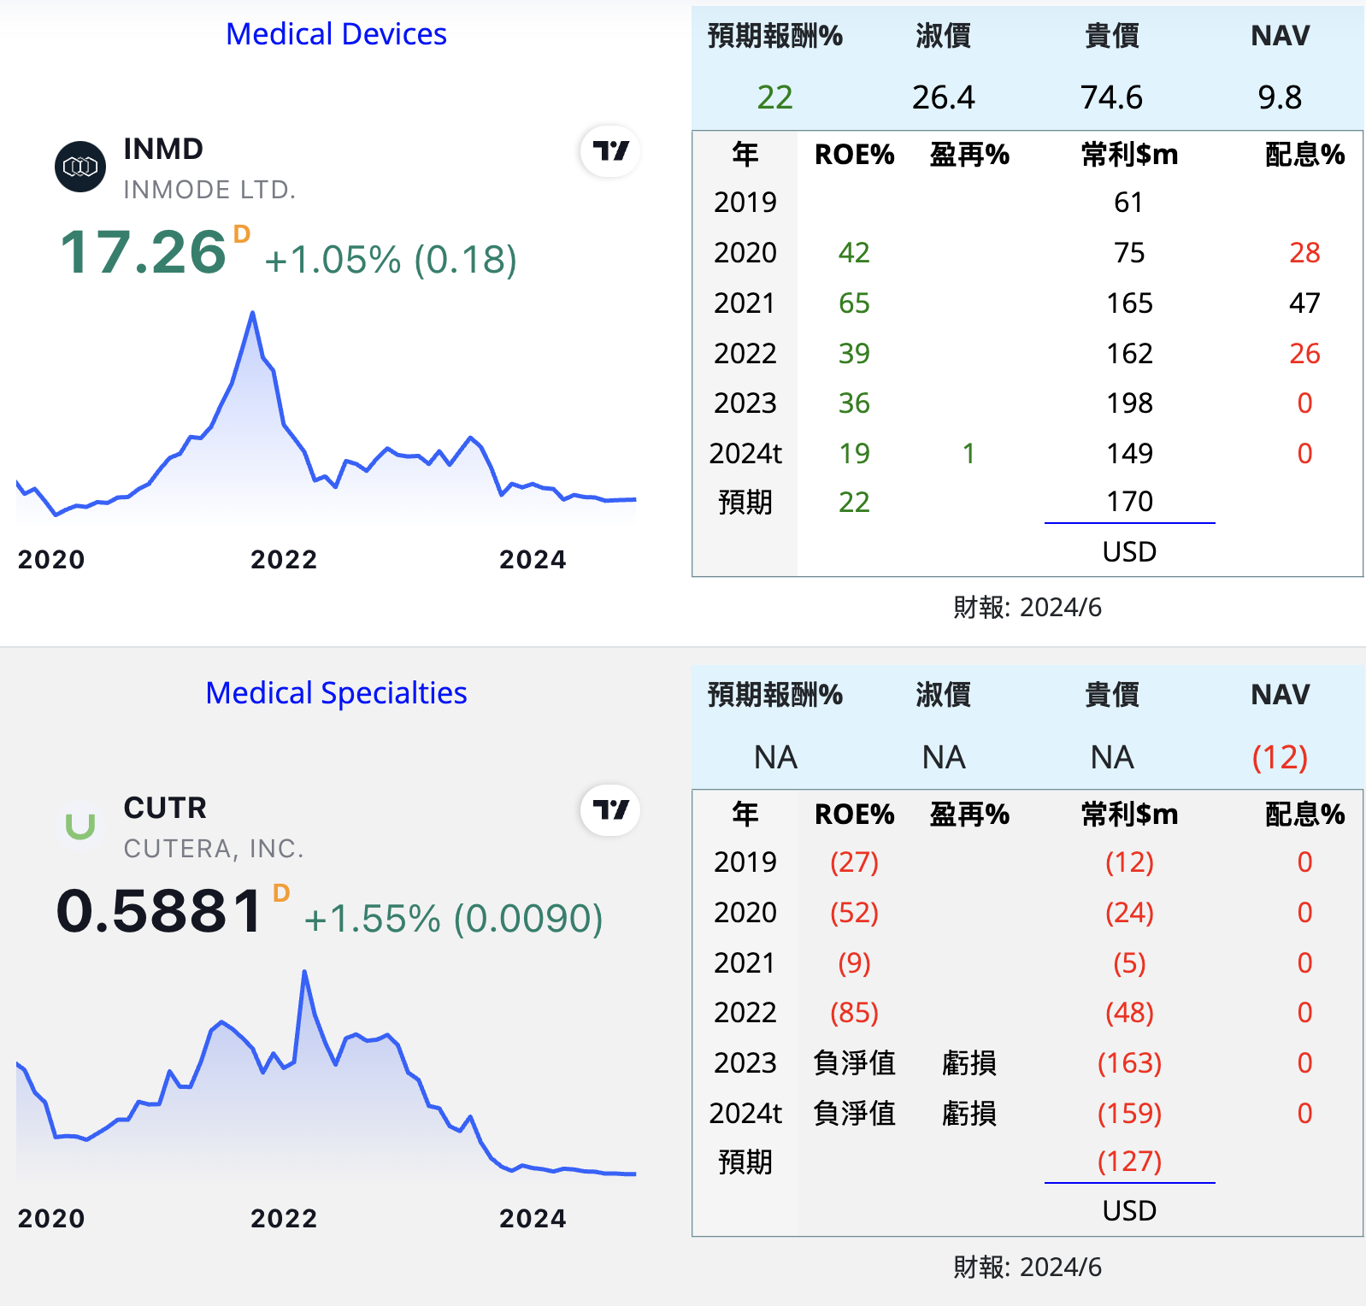This screenshot has height=1306, width=1366.
Task: Click the NA value under CUTR 貴價
Action: (x=1112, y=757)
